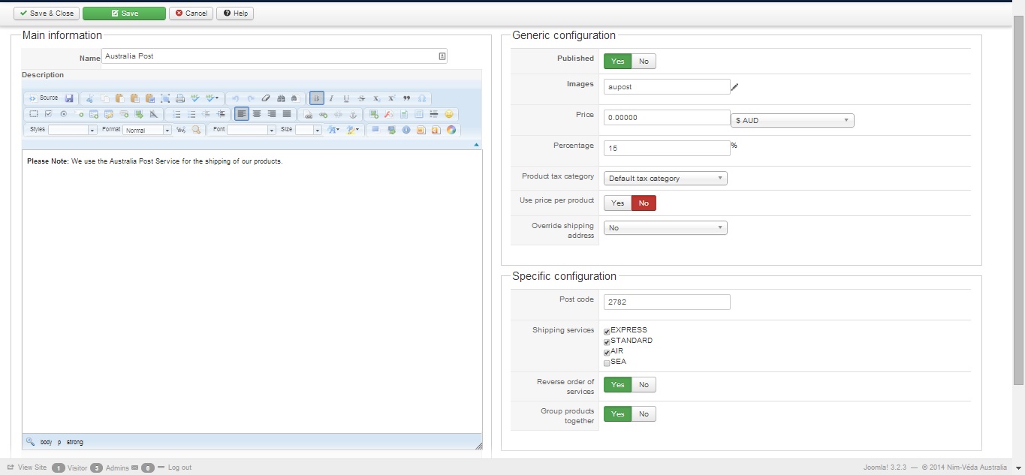
Task: Click the pencil edit icon next to Images
Action: [734, 87]
